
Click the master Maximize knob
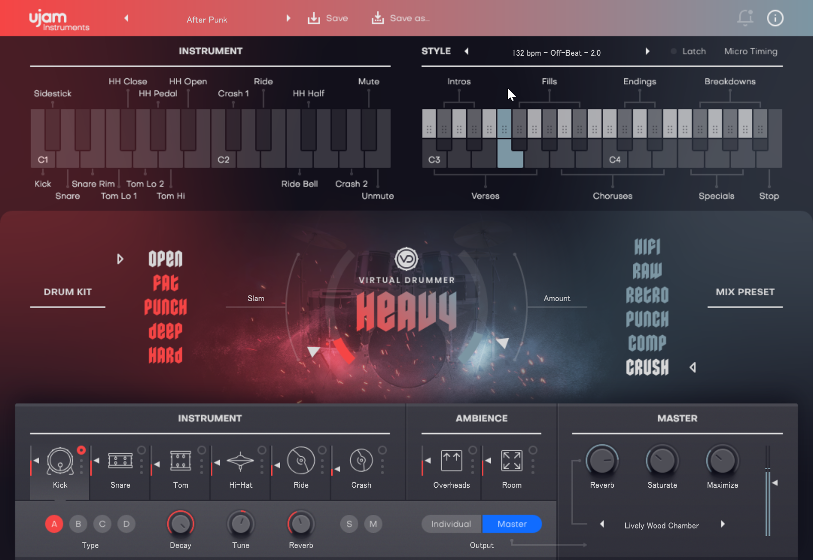(x=723, y=461)
